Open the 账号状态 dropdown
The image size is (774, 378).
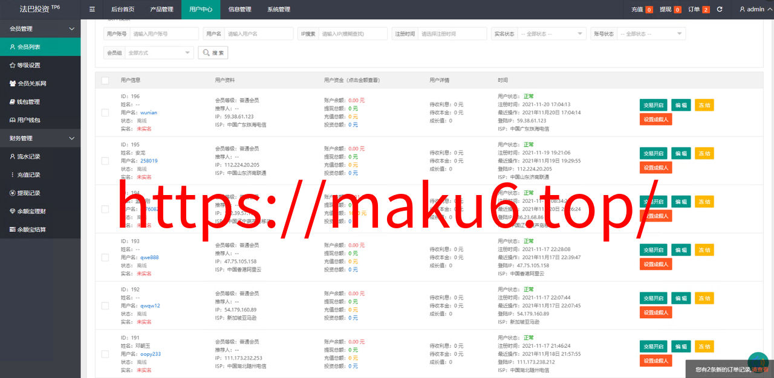tap(651, 34)
